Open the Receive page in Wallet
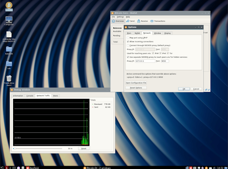Viewport: 228px width, 169px height. (x=142, y=21)
